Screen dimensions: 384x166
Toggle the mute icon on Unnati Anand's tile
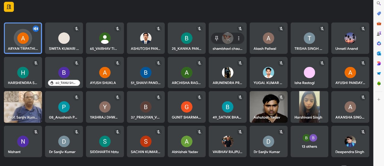[x=363, y=29]
